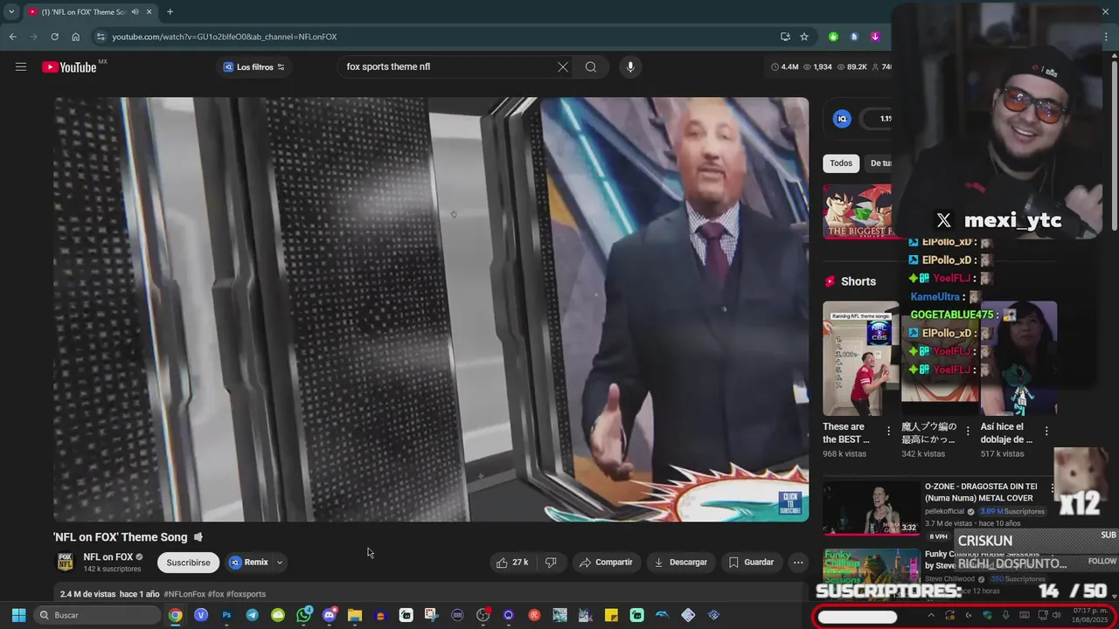This screenshot has height=629, width=1119.
Task: Open the NFL on FOX channel name link
Action: click(108, 557)
